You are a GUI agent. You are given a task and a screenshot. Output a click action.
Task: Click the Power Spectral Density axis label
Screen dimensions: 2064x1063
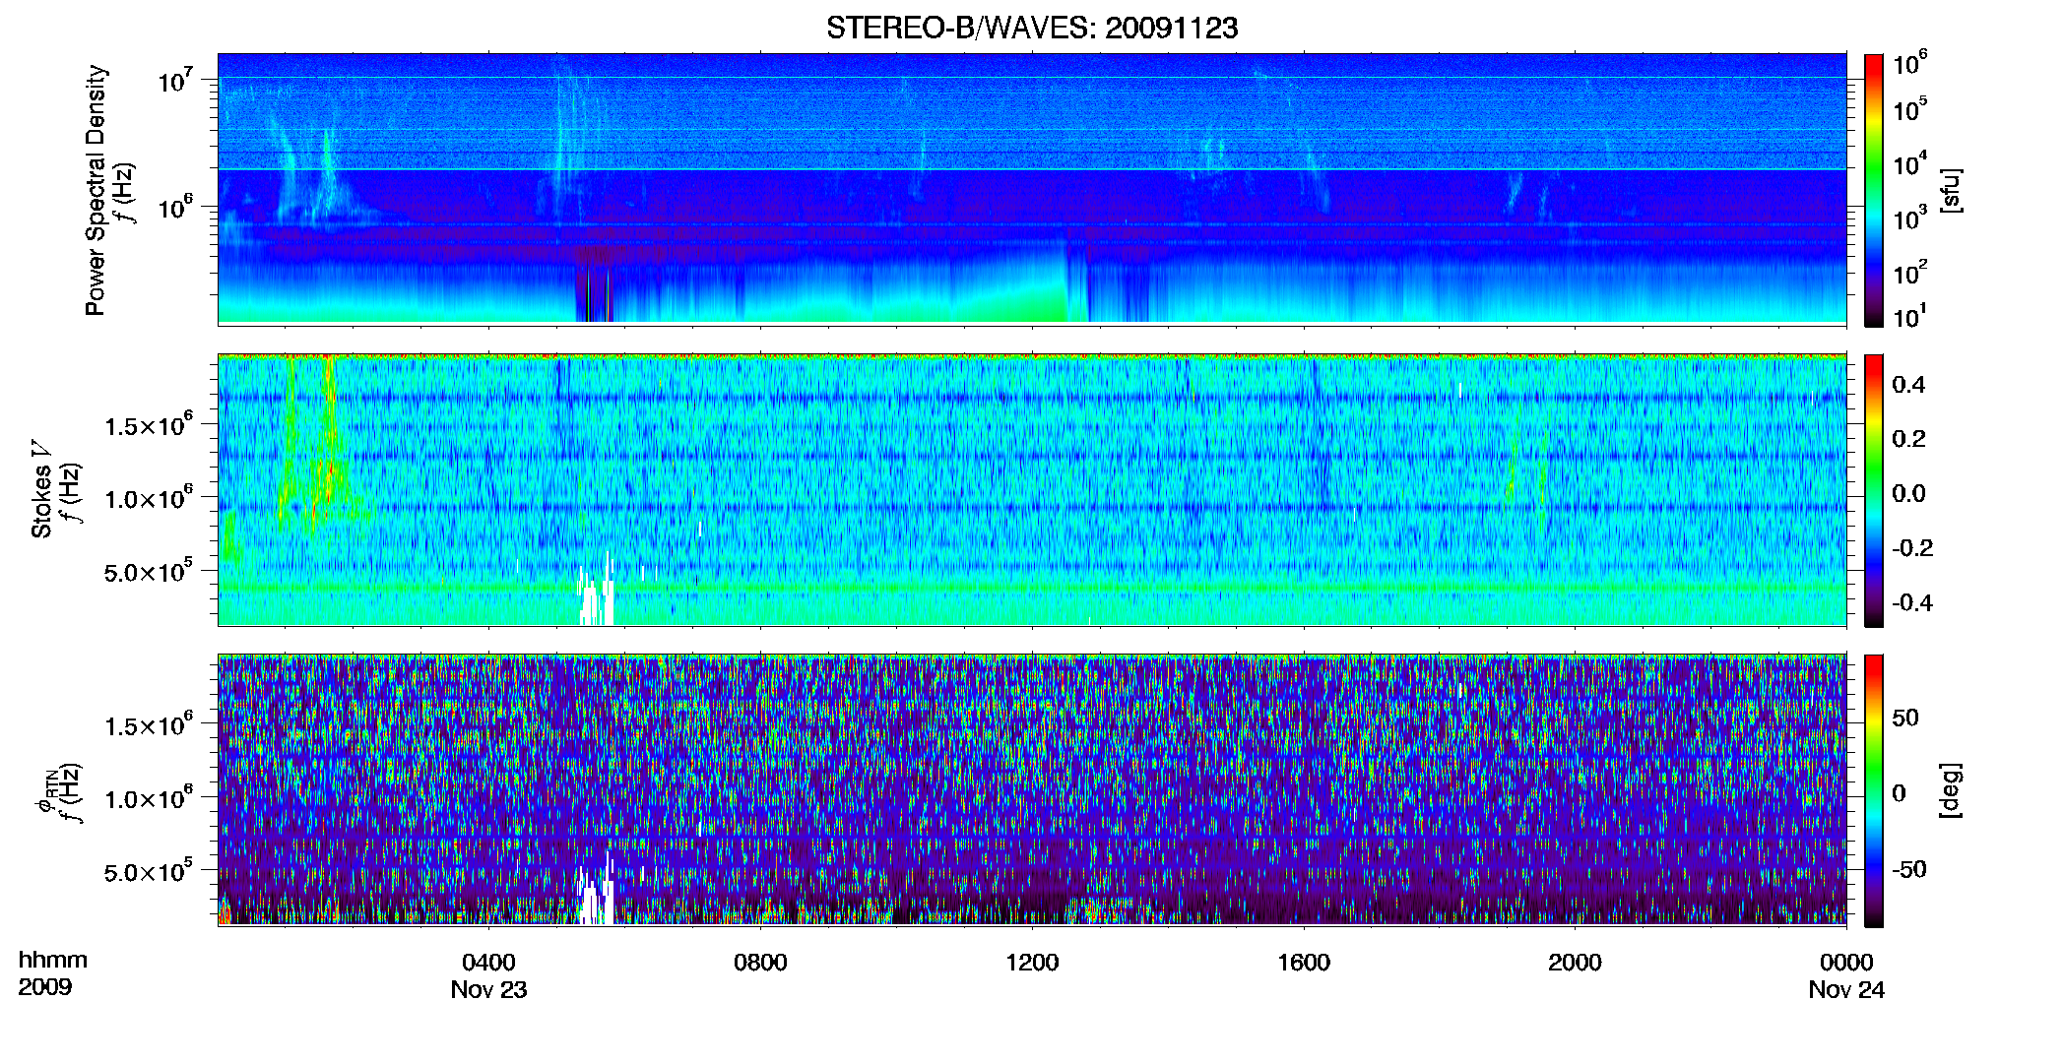[96, 190]
